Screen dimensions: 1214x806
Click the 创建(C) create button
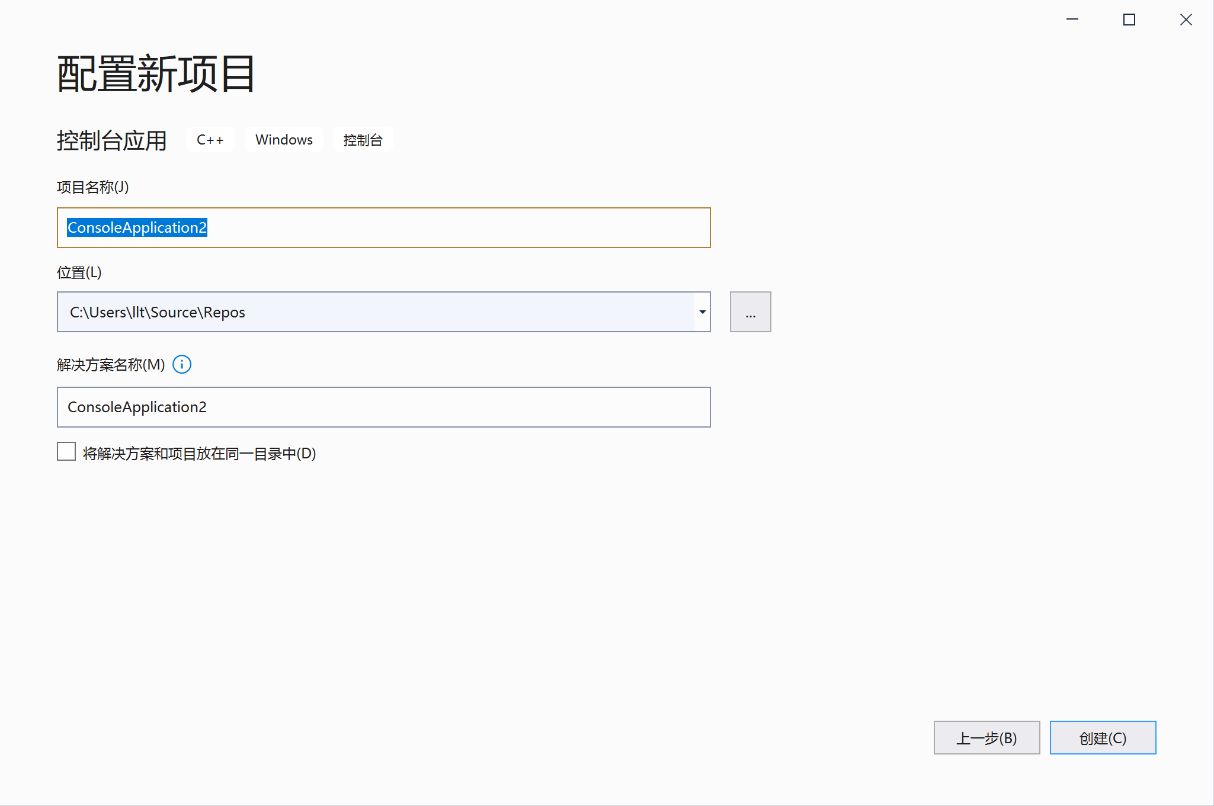[1103, 738]
